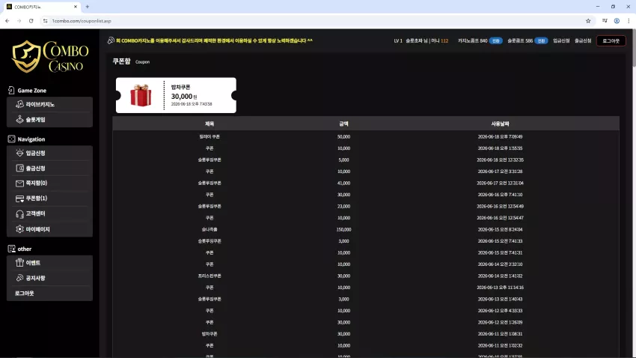Click the 50,000 amount cell
Image resolution: width=636 pixels, height=358 pixels.
click(x=343, y=137)
